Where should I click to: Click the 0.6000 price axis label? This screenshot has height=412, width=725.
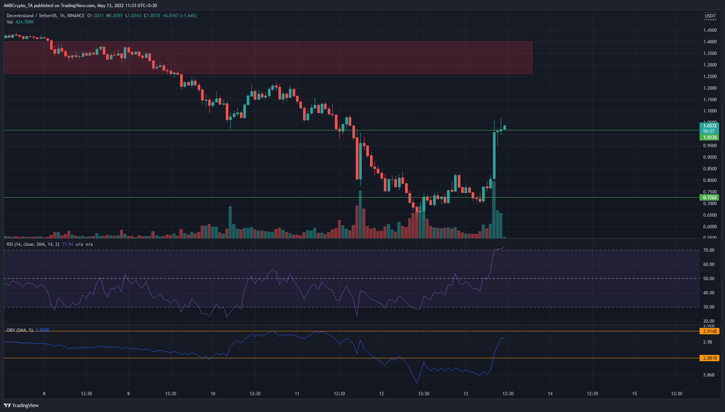point(710,227)
